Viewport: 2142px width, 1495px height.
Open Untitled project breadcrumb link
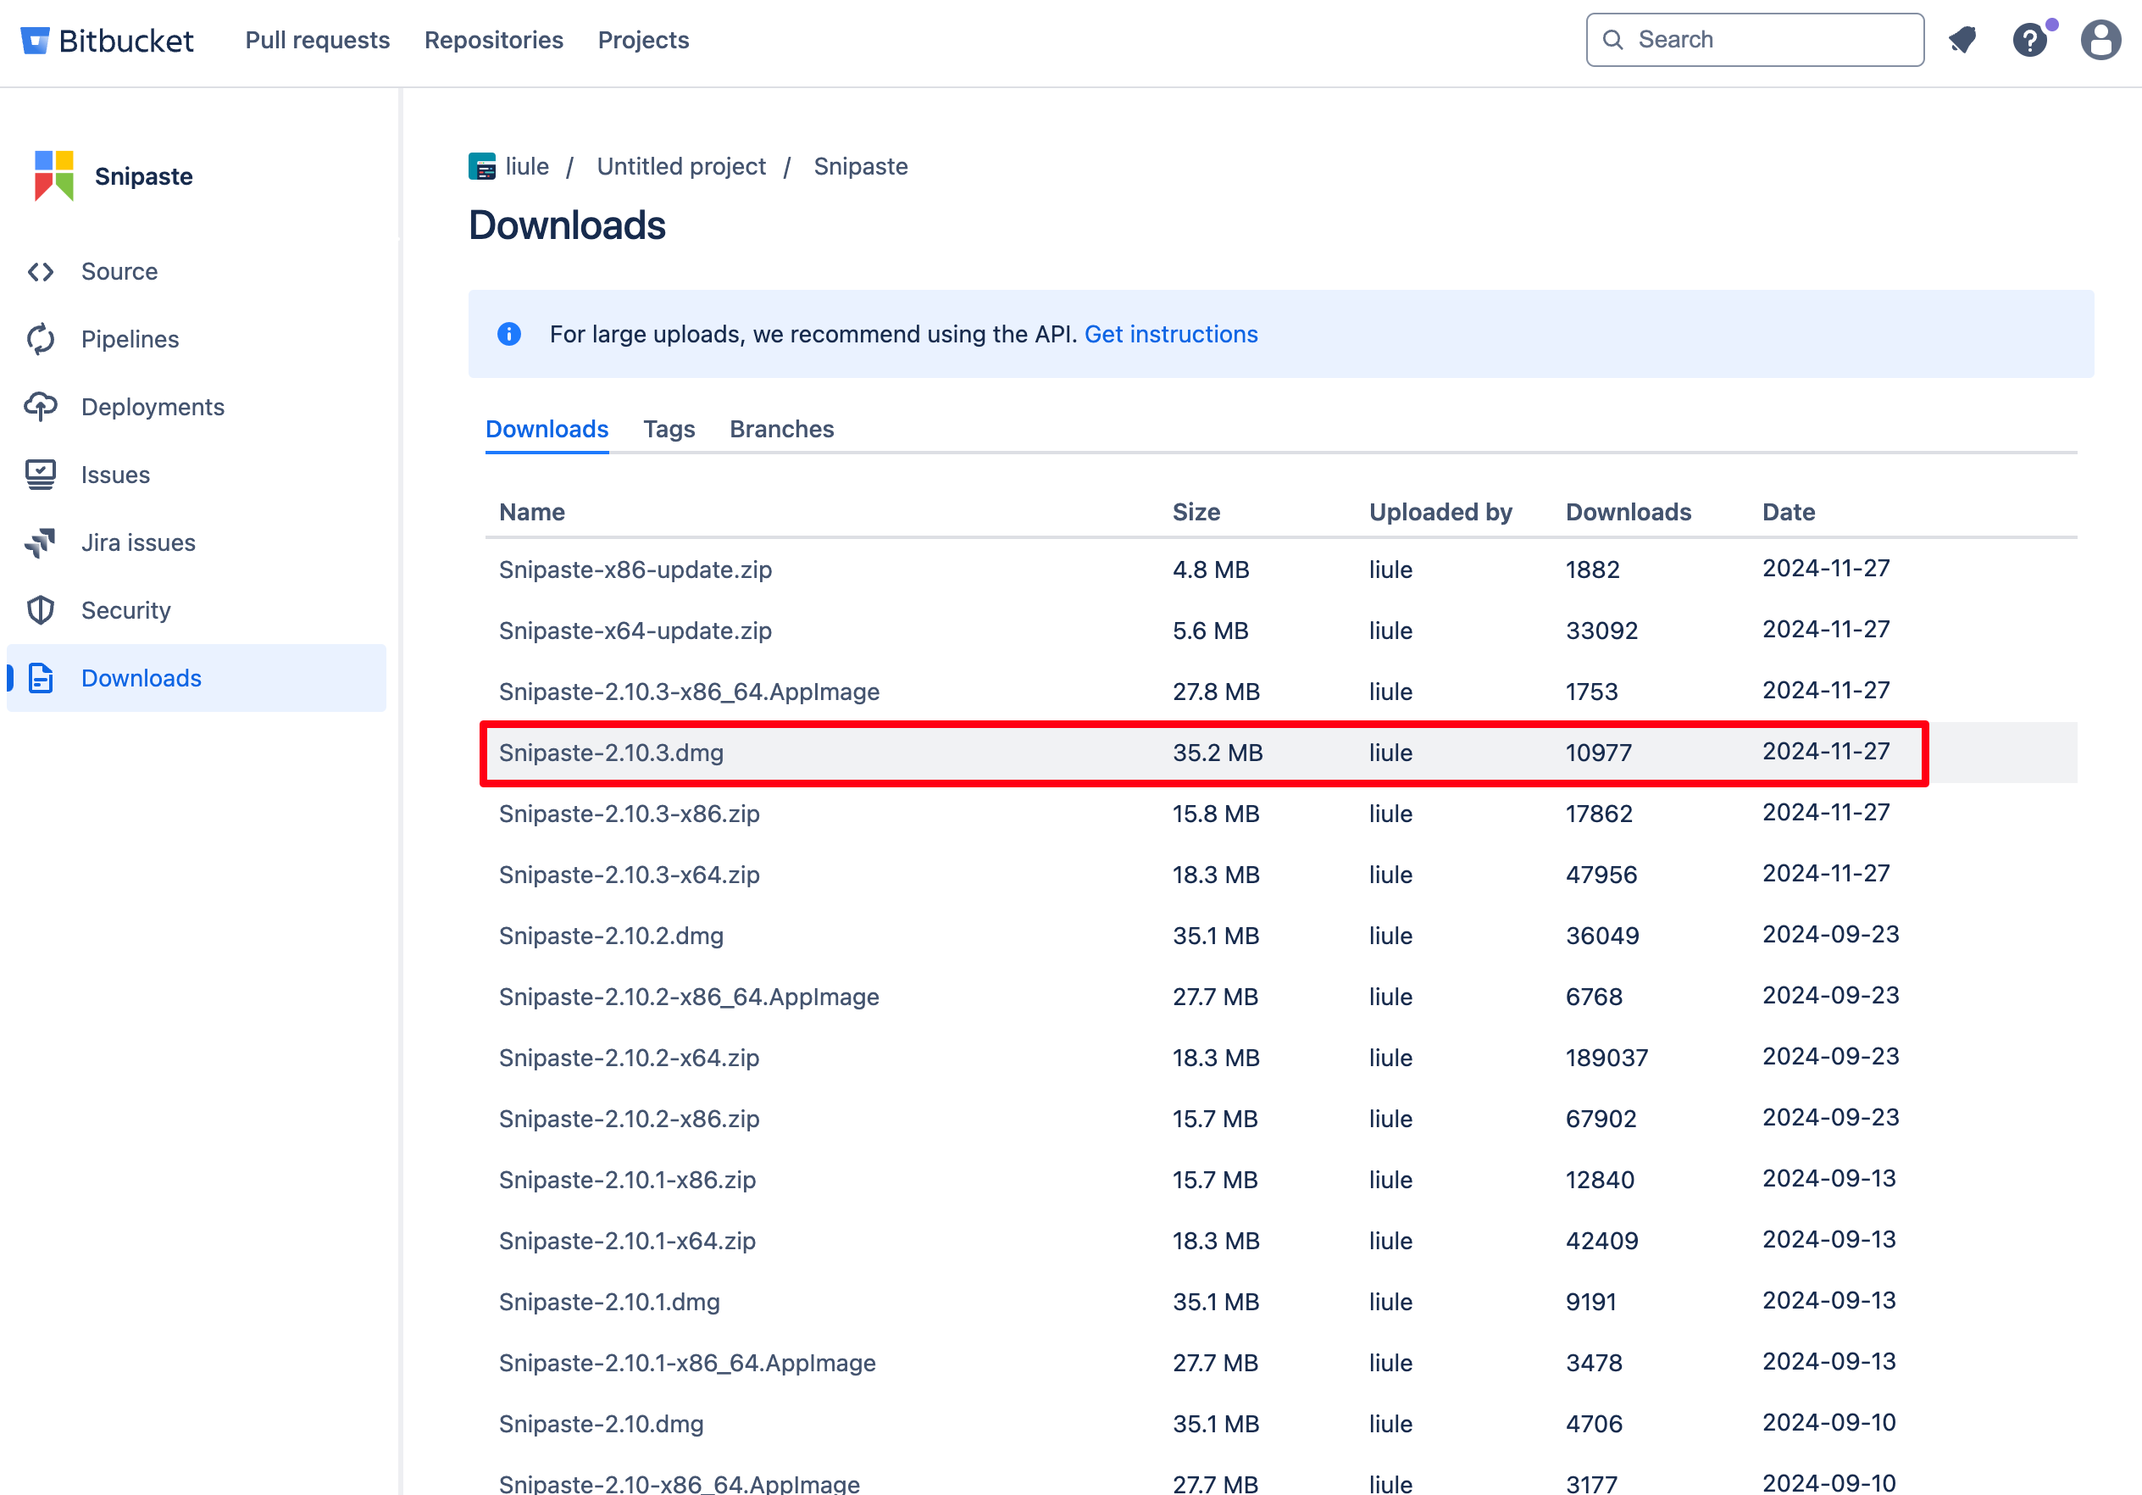point(681,167)
